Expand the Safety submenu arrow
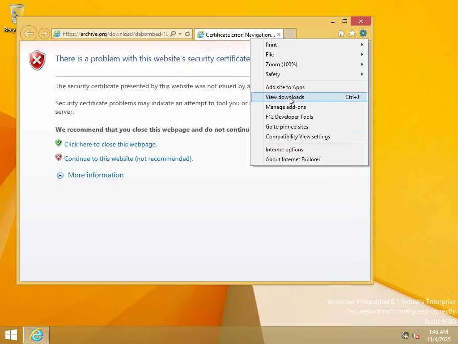Screen dimensions: 458x344 point(362,74)
